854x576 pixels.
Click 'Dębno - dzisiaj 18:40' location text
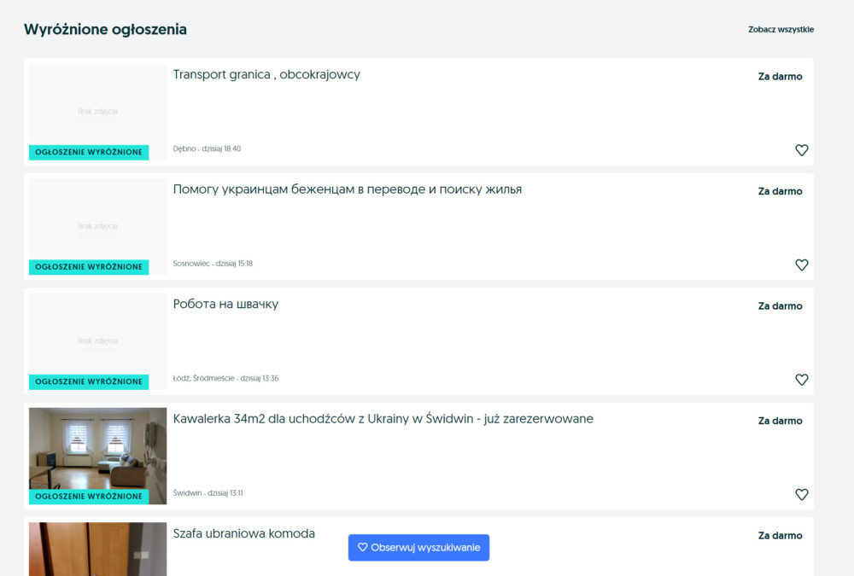tap(207, 148)
